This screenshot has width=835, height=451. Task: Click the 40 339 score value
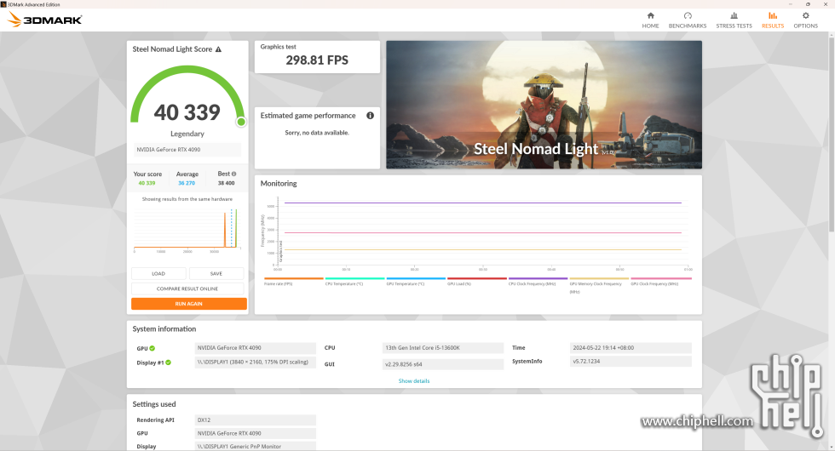[187, 112]
